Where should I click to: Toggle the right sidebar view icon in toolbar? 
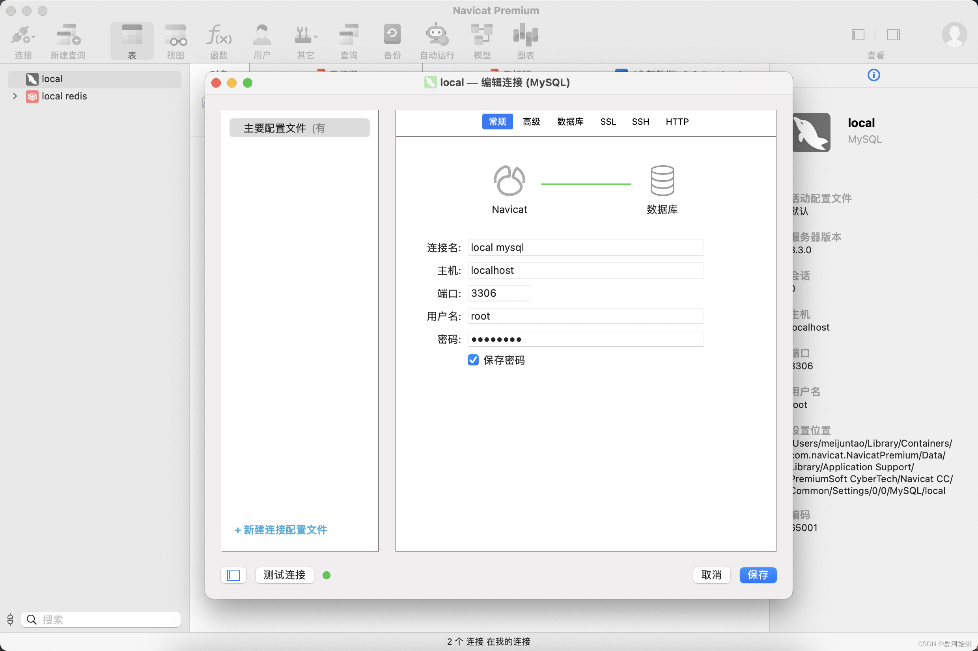pyautogui.click(x=893, y=34)
